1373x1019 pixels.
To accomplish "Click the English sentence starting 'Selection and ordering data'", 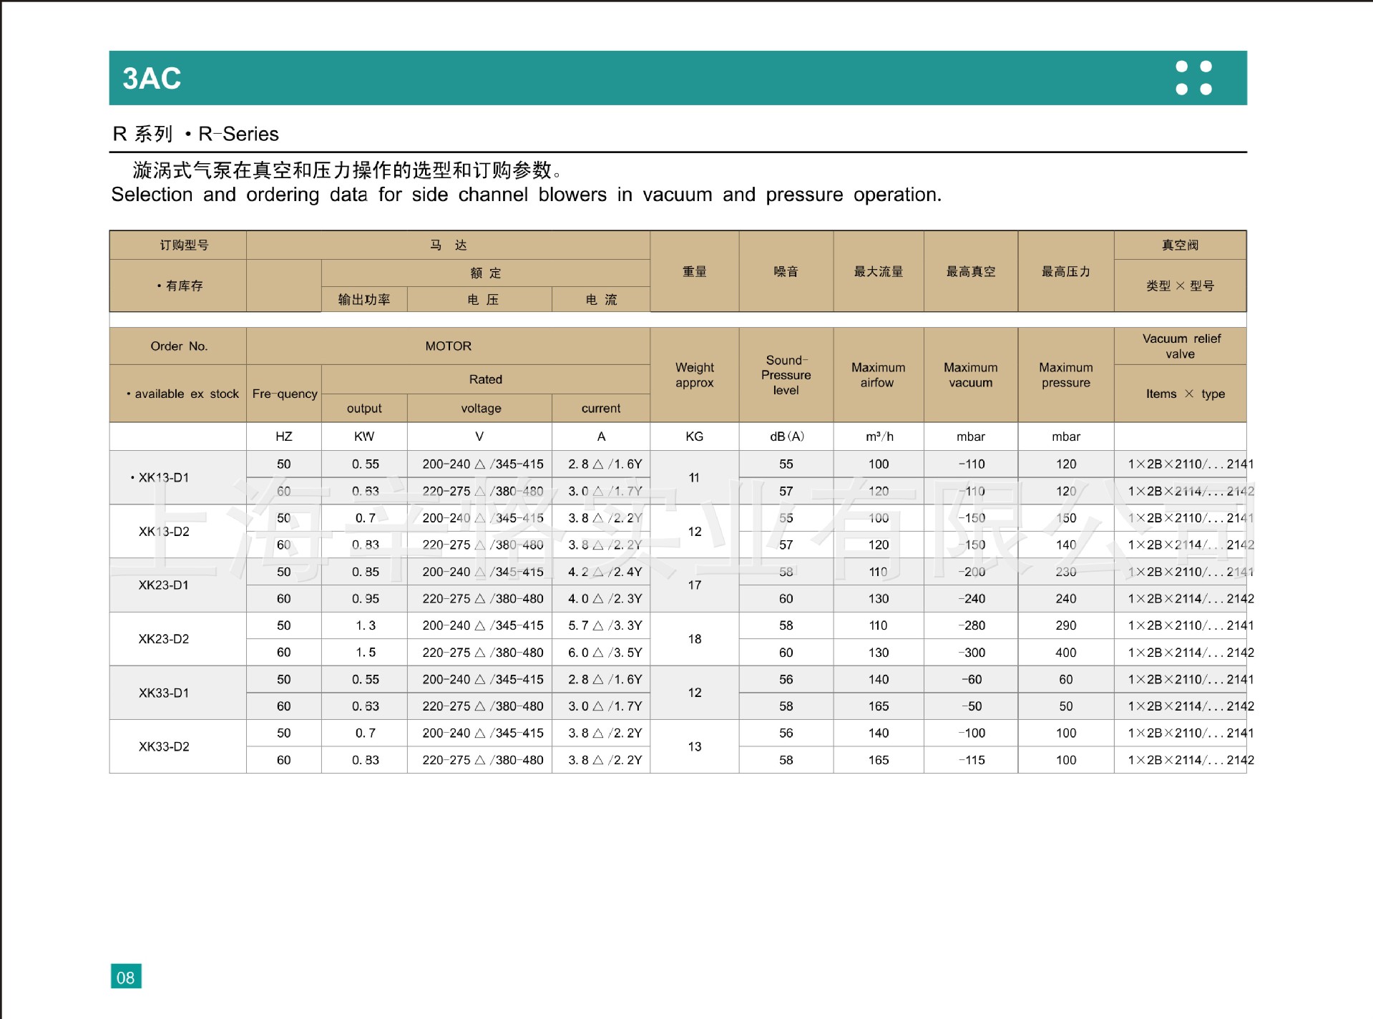I will tap(526, 195).
